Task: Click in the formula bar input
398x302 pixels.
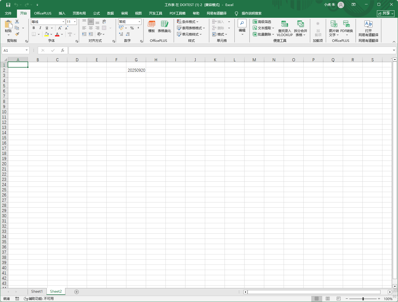Action: (x=230, y=50)
